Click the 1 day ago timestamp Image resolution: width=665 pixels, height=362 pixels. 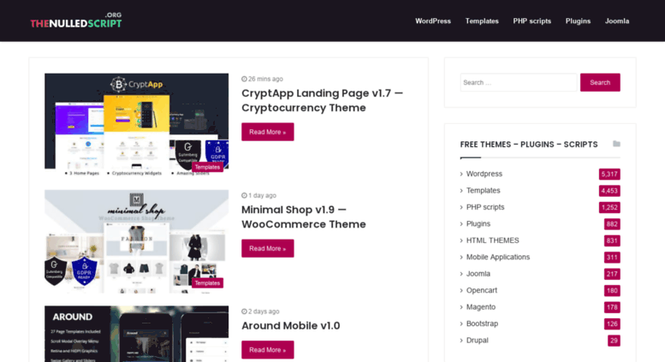tap(262, 195)
